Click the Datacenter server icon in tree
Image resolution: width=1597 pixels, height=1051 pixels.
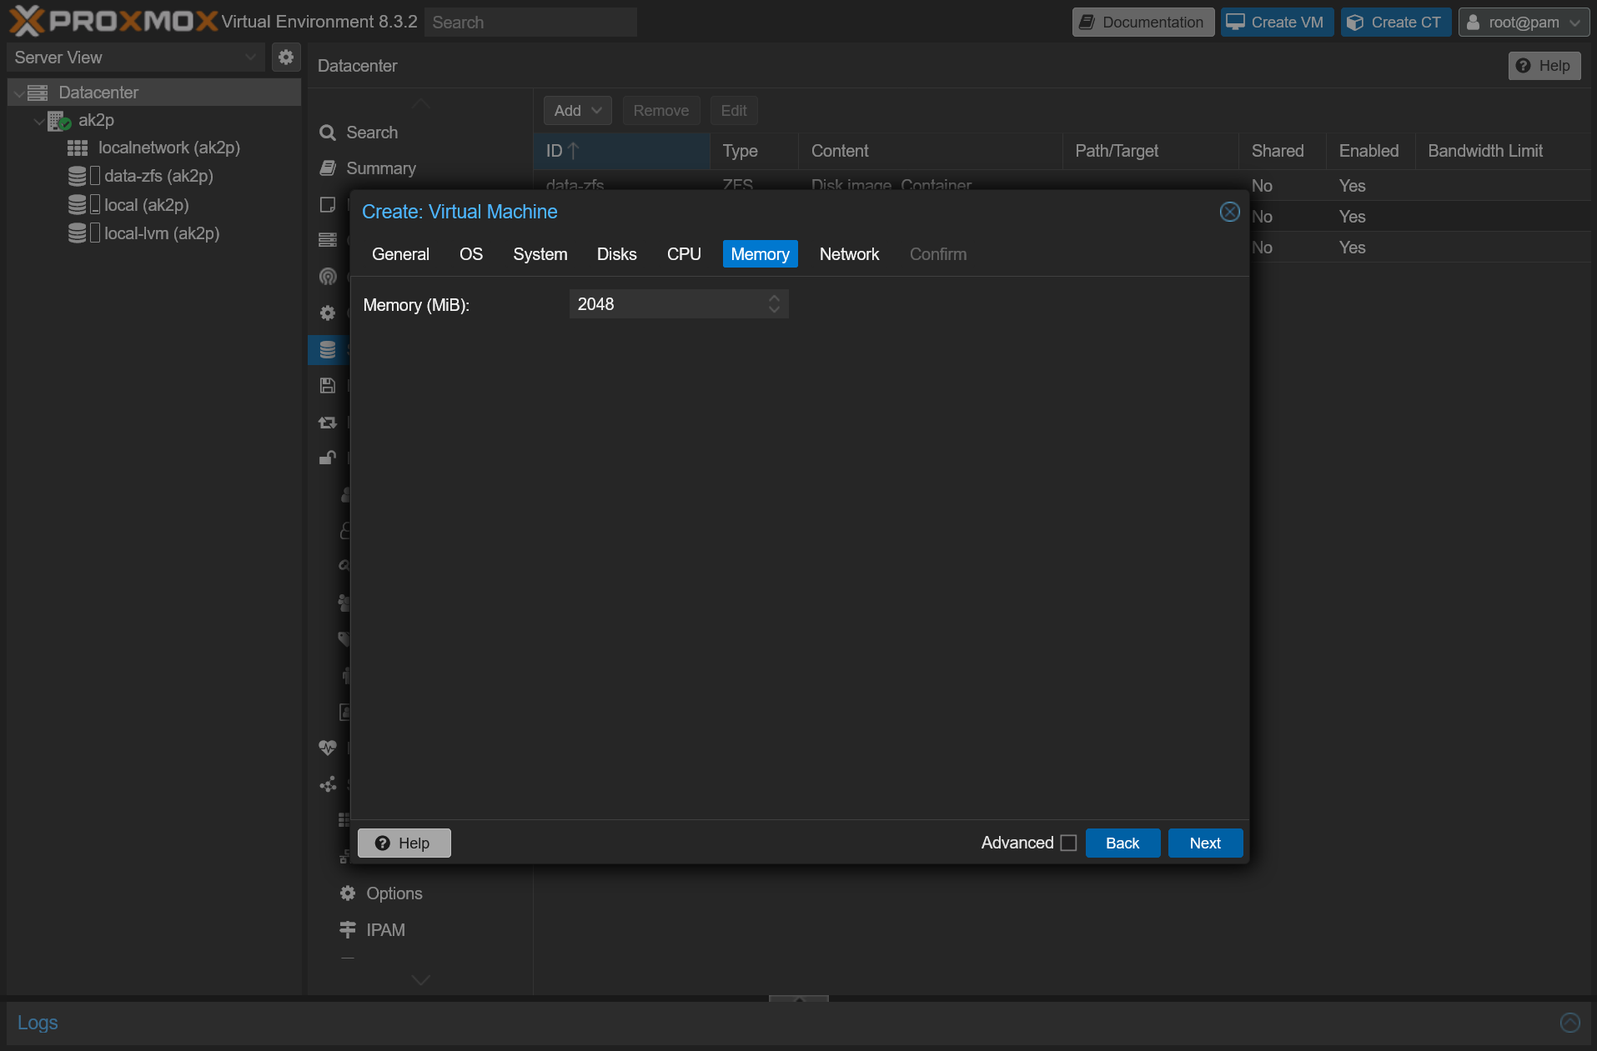tap(38, 93)
